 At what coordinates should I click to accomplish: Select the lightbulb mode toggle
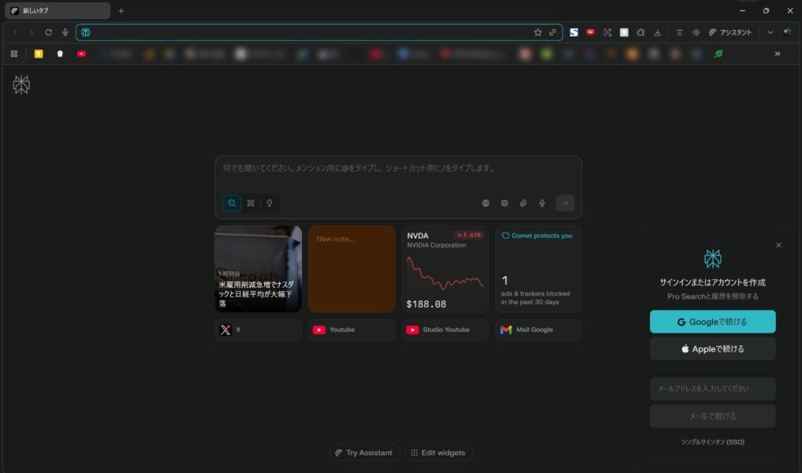pyautogui.click(x=269, y=203)
